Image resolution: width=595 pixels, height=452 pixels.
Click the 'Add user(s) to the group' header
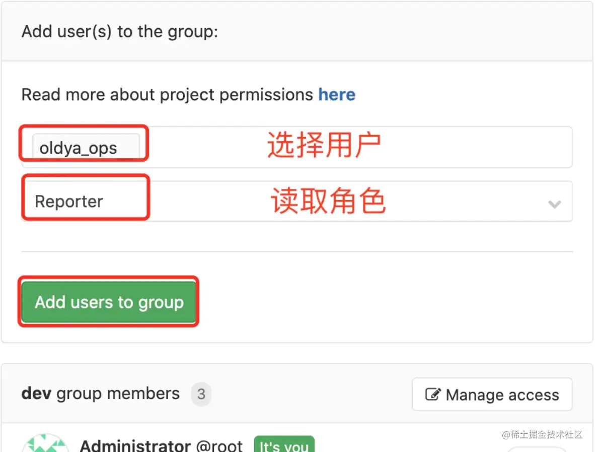coord(120,32)
